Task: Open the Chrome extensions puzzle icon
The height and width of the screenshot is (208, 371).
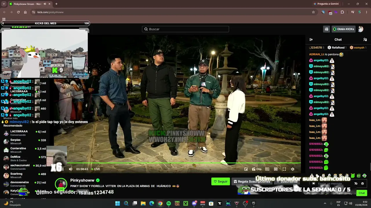Action: (342, 12)
